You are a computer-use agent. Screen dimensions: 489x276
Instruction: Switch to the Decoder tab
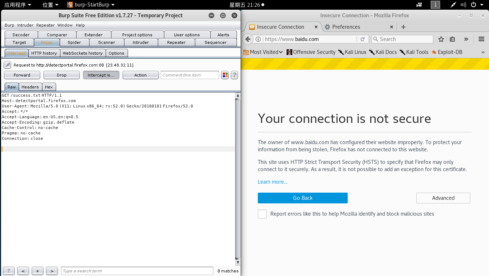[21, 35]
